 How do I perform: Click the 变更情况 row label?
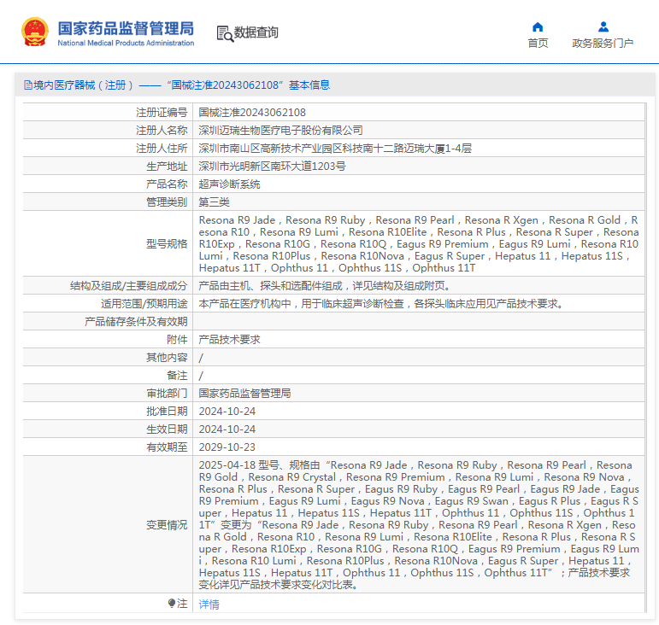coord(167,525)
